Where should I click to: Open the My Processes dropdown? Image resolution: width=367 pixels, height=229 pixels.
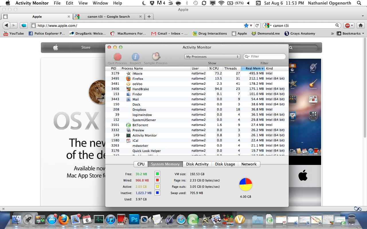click(212, 57)
